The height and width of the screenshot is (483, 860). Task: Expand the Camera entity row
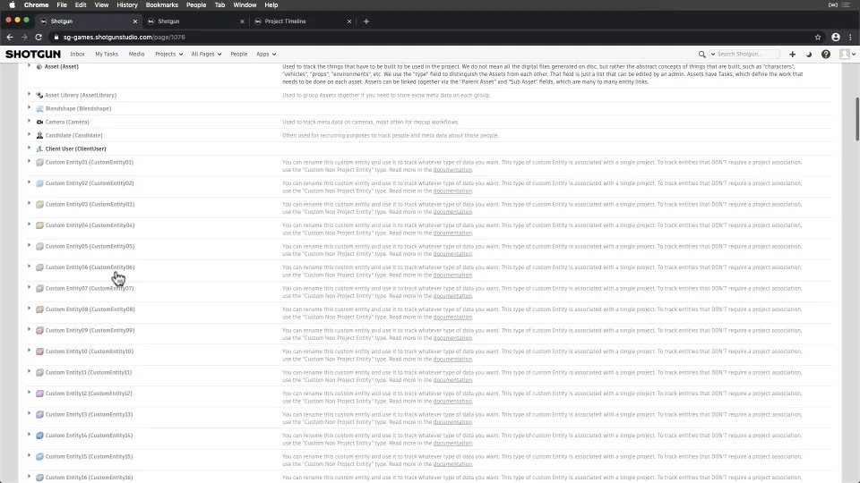pos(30,121)
